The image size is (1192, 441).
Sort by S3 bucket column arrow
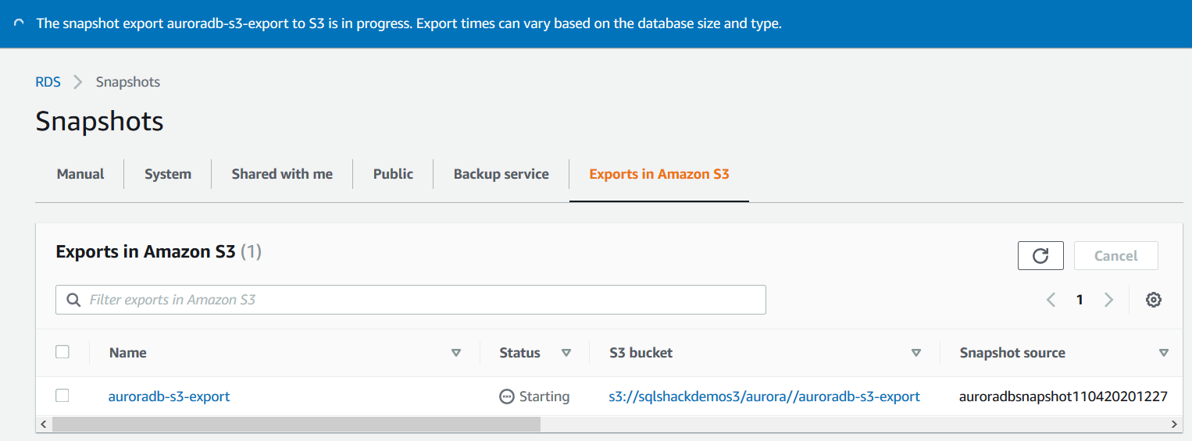[x=916, y=353]
